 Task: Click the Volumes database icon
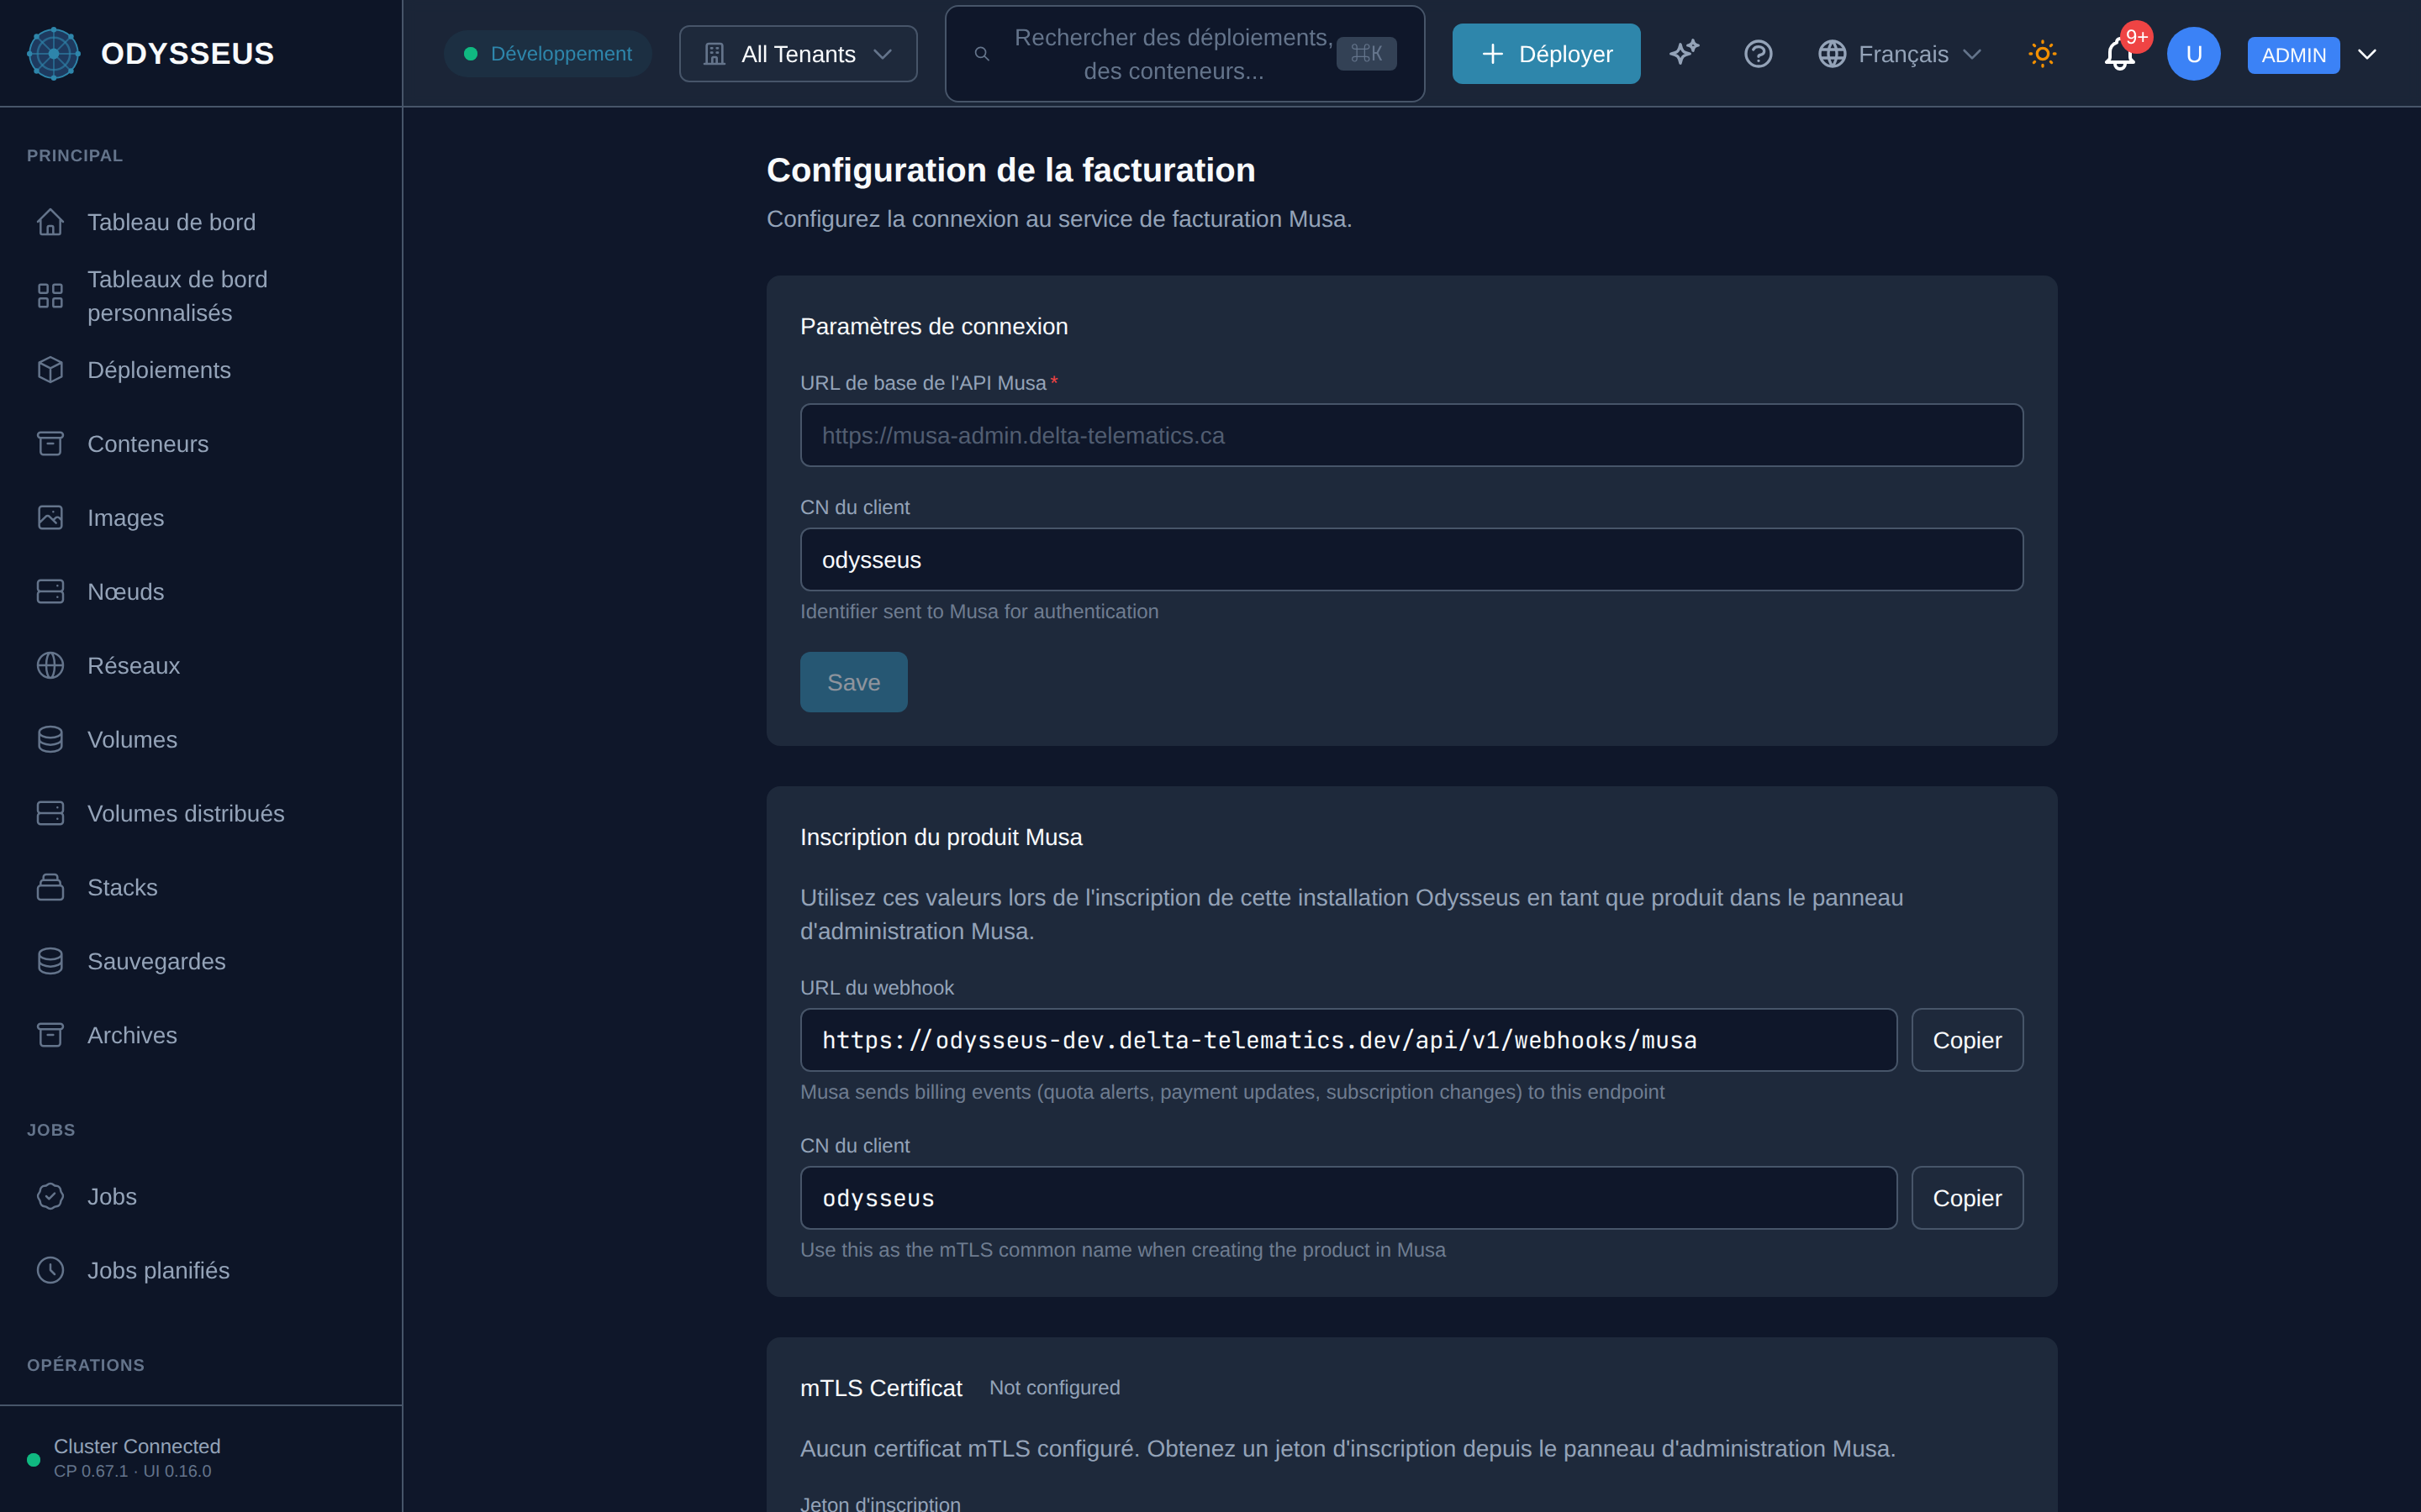[50, 740]
